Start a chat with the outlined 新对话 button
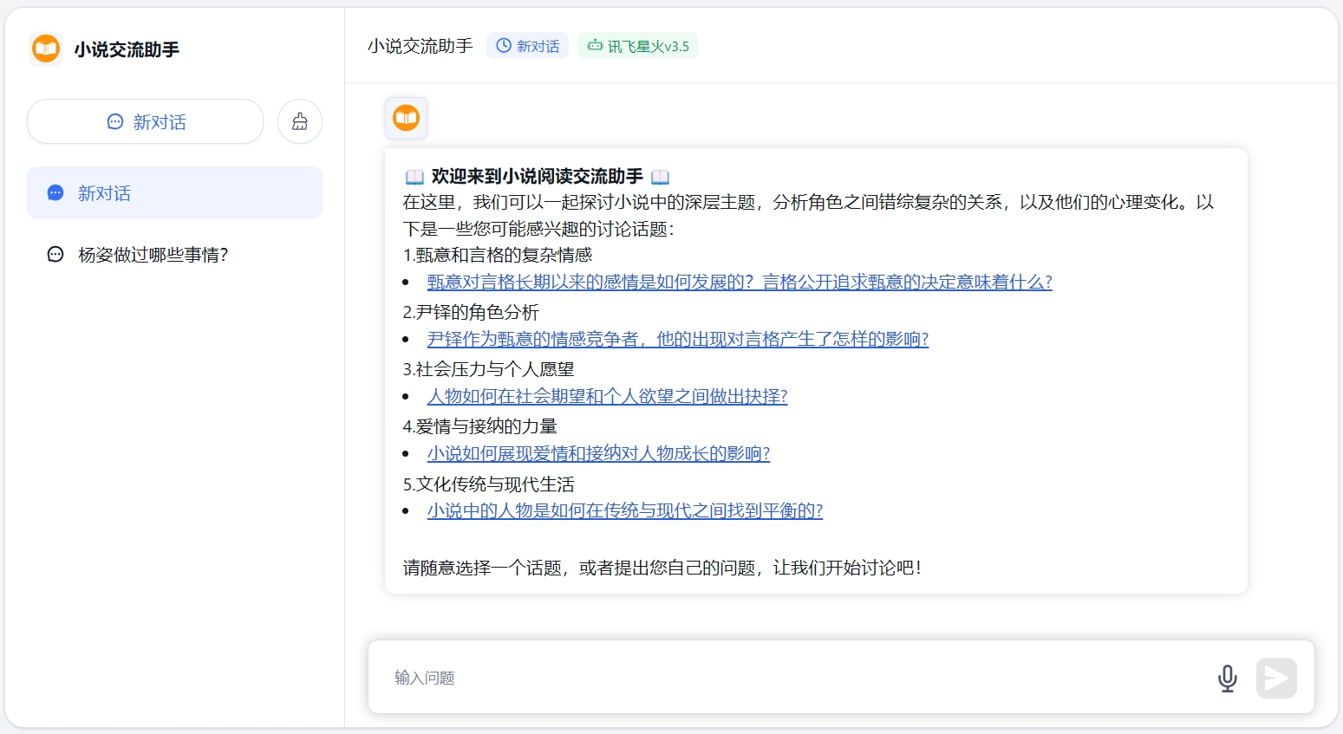This screenshot has width=1343, height=734. pos(146,121)
